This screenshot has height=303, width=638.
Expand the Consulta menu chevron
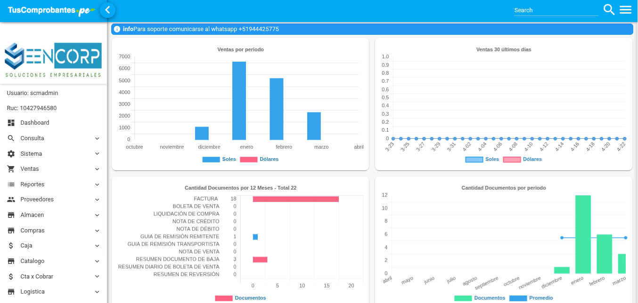point(97,138)
